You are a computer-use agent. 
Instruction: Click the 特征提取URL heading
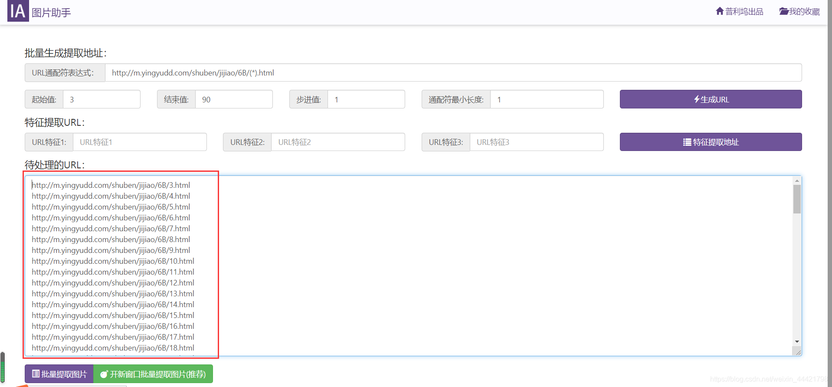(x=55, y=122)
